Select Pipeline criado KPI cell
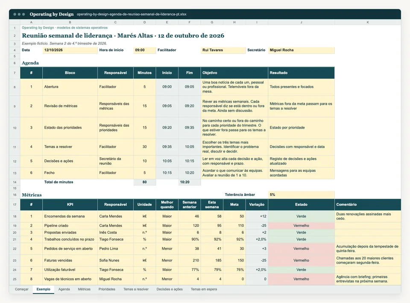 click(x=70, y=226)
